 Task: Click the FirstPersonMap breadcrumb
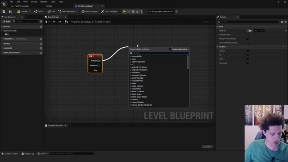[81, 22]
